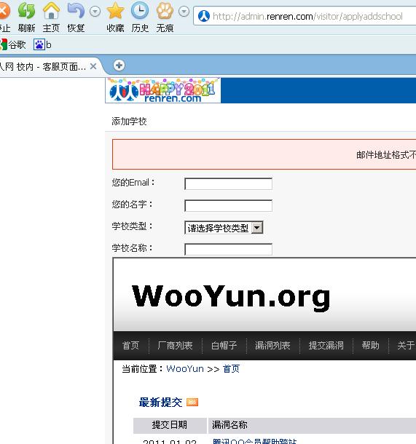
Task: Open the Baidu paw bookmark 'b'
Action: (42, 44)
